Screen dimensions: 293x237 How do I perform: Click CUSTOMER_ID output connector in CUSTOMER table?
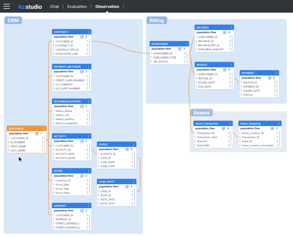click(42, 138)
